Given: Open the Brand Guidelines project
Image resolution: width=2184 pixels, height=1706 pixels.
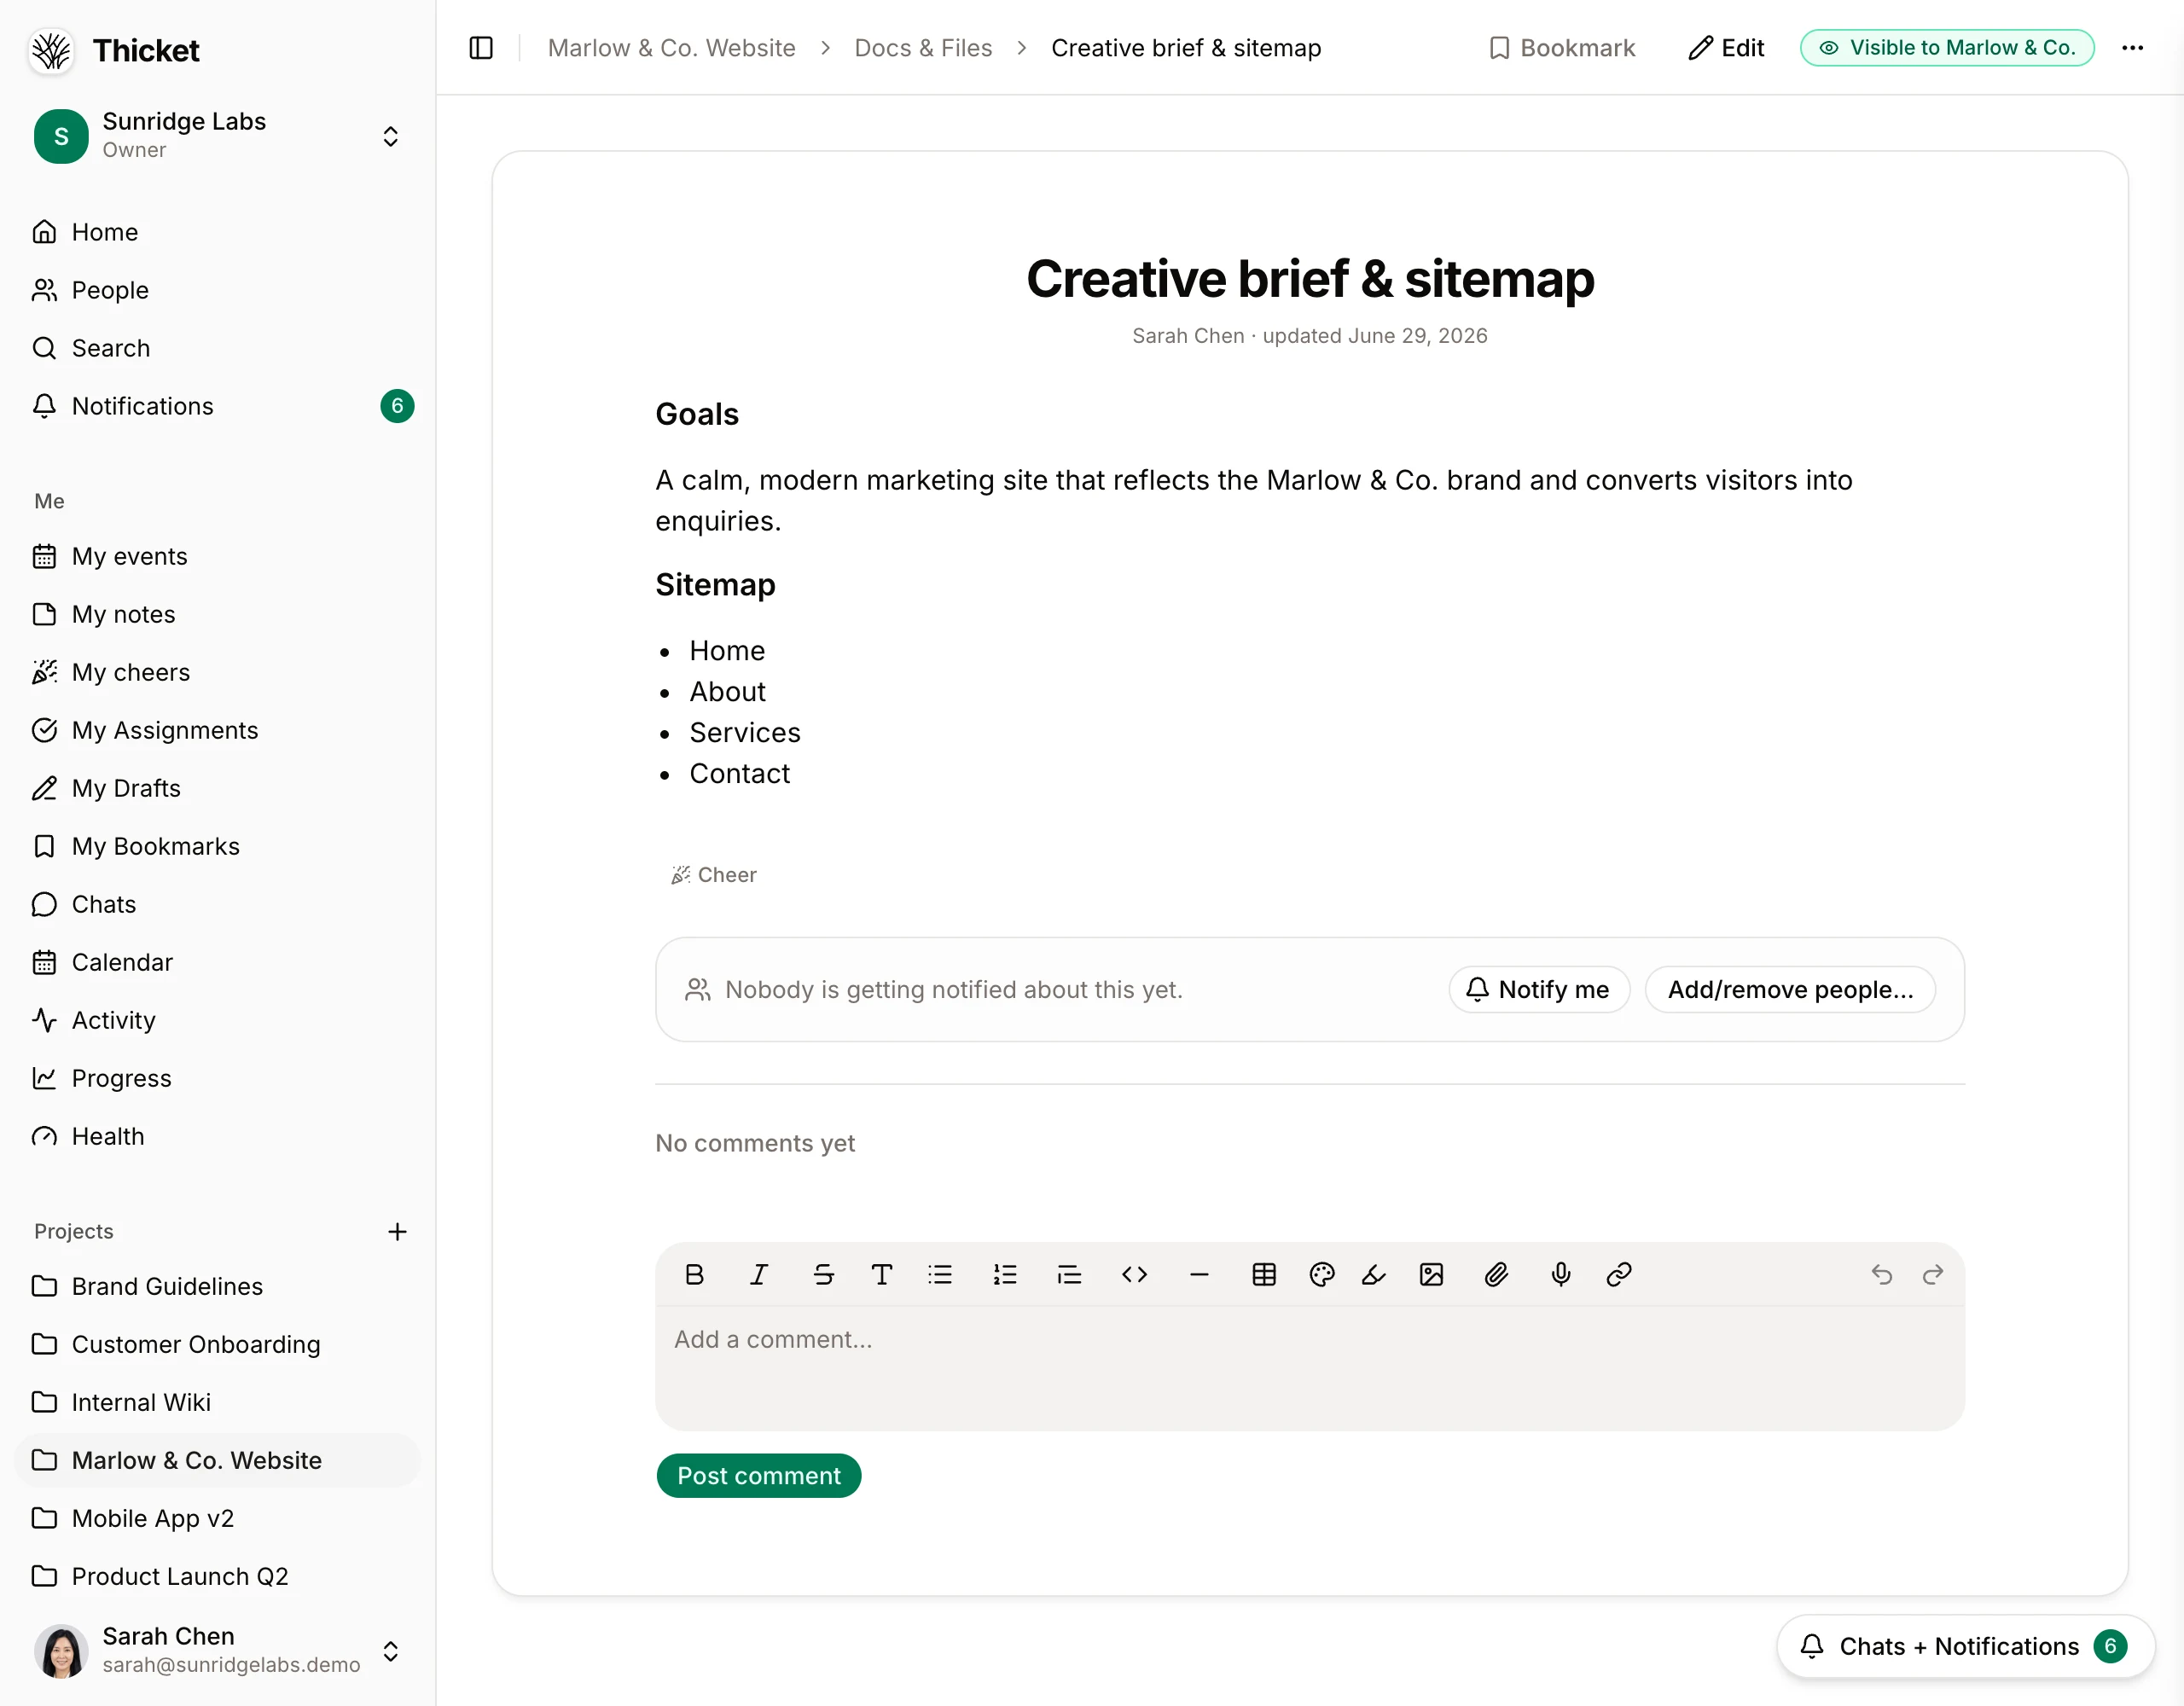Looking at the screenshot, I should pos(217,1286).
